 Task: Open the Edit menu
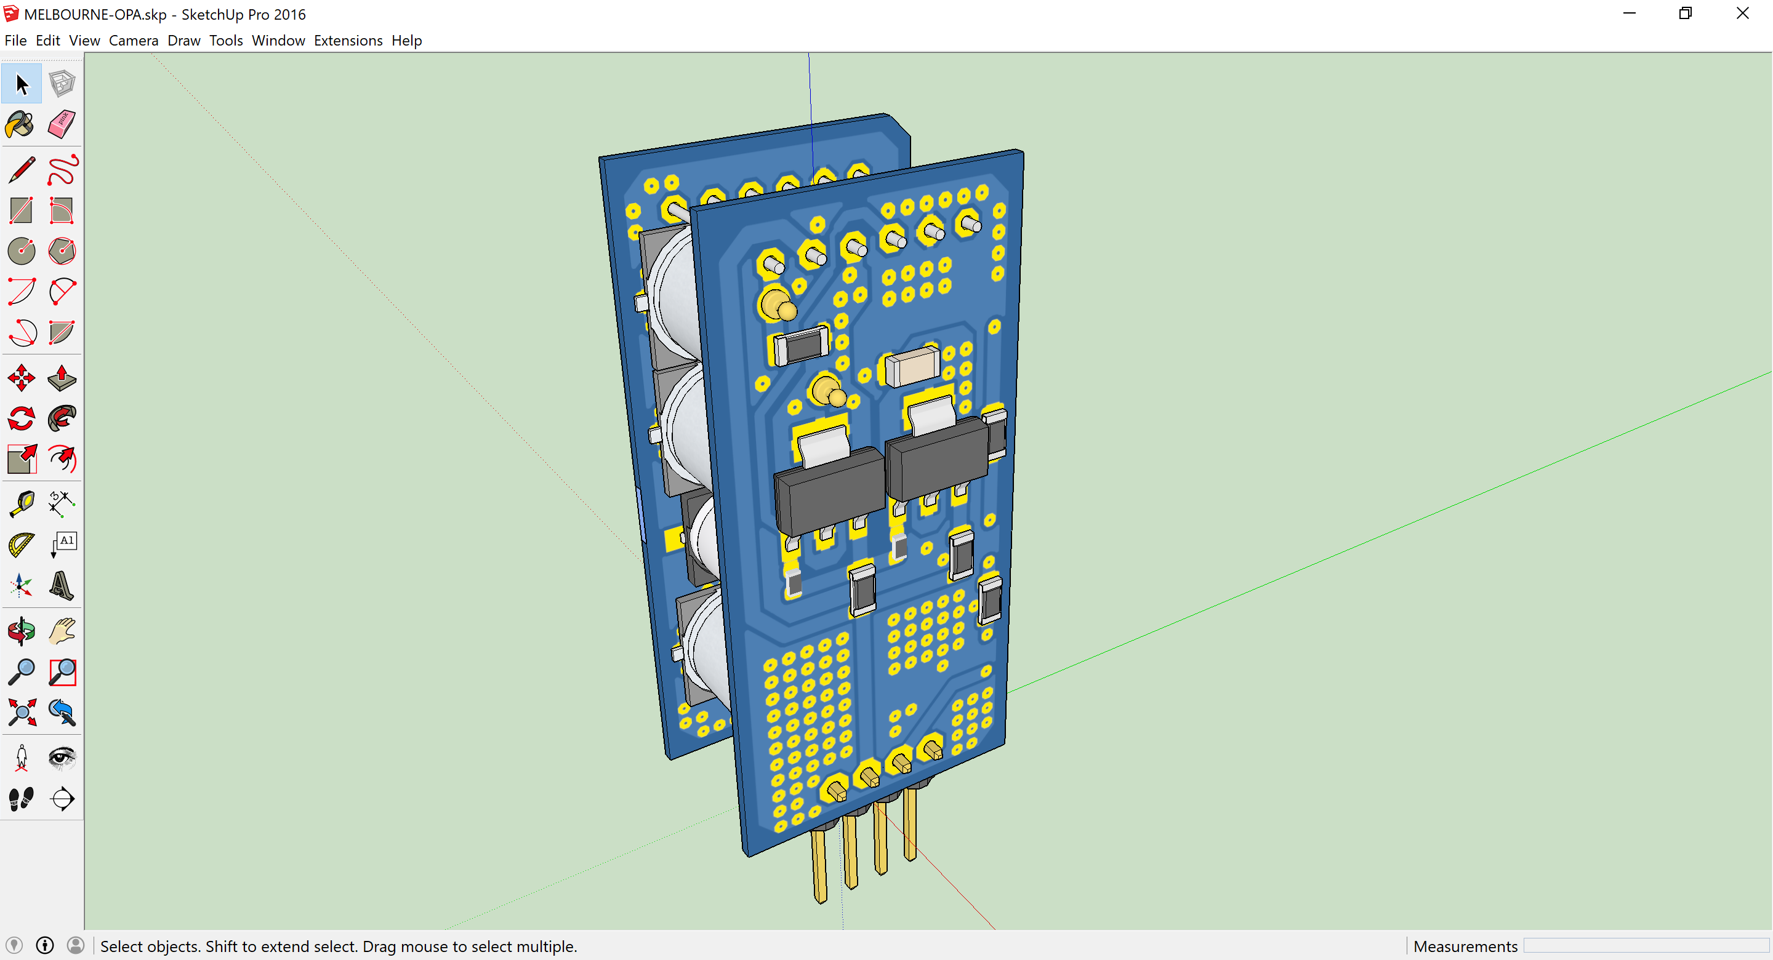point(47,41)
